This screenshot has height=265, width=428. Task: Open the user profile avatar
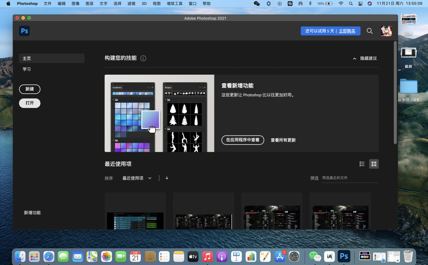point(386,31)
